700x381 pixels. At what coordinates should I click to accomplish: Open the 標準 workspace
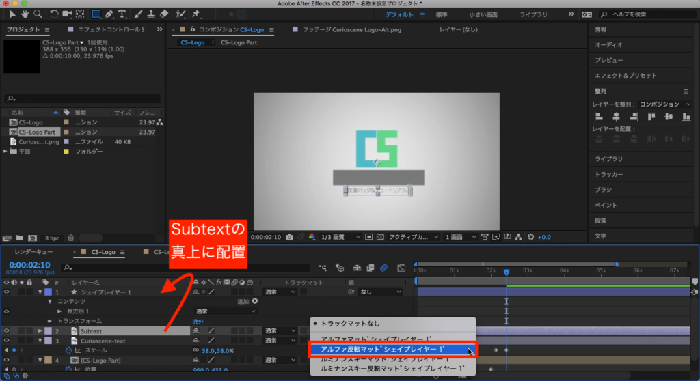pyautogui.click(x=442, y=14)
